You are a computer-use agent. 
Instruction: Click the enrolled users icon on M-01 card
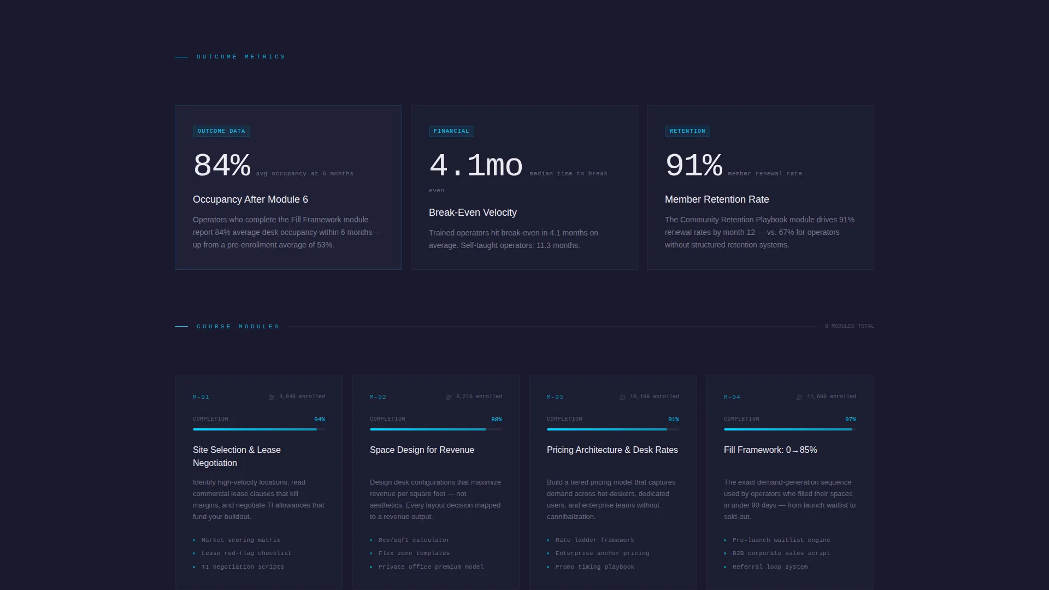(x=272, y=397)
